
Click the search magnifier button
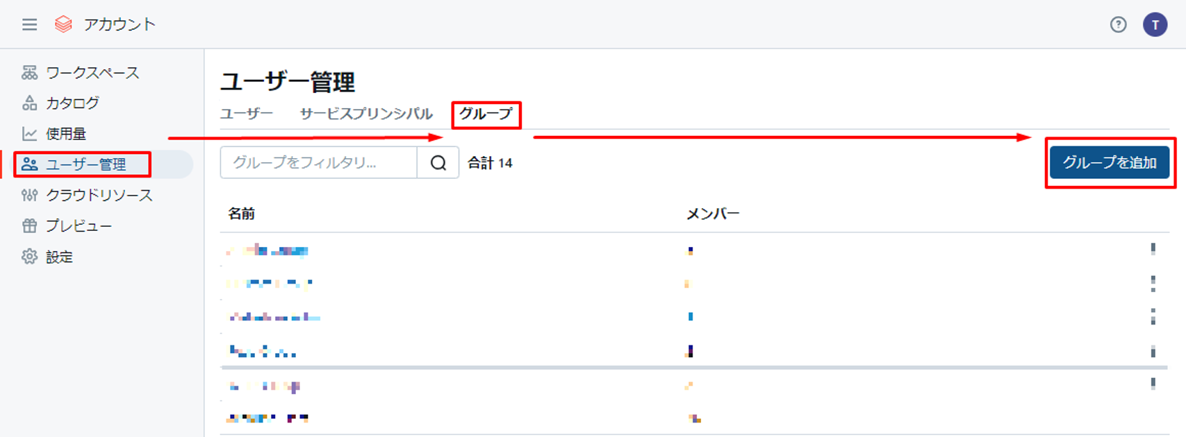coord(438,163)
